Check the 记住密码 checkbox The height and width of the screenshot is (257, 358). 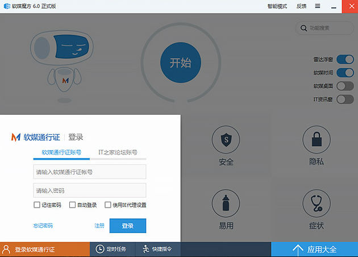pos(37,205)
